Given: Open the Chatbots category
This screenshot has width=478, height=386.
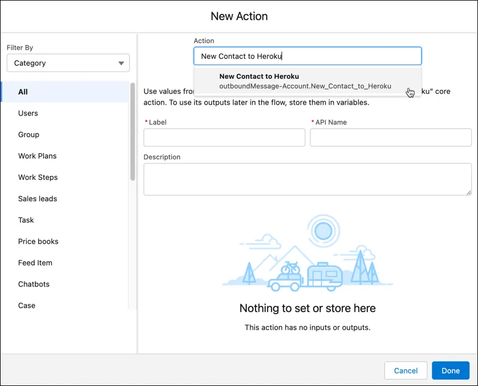Looking at the screenshot, I should point(65,284).
